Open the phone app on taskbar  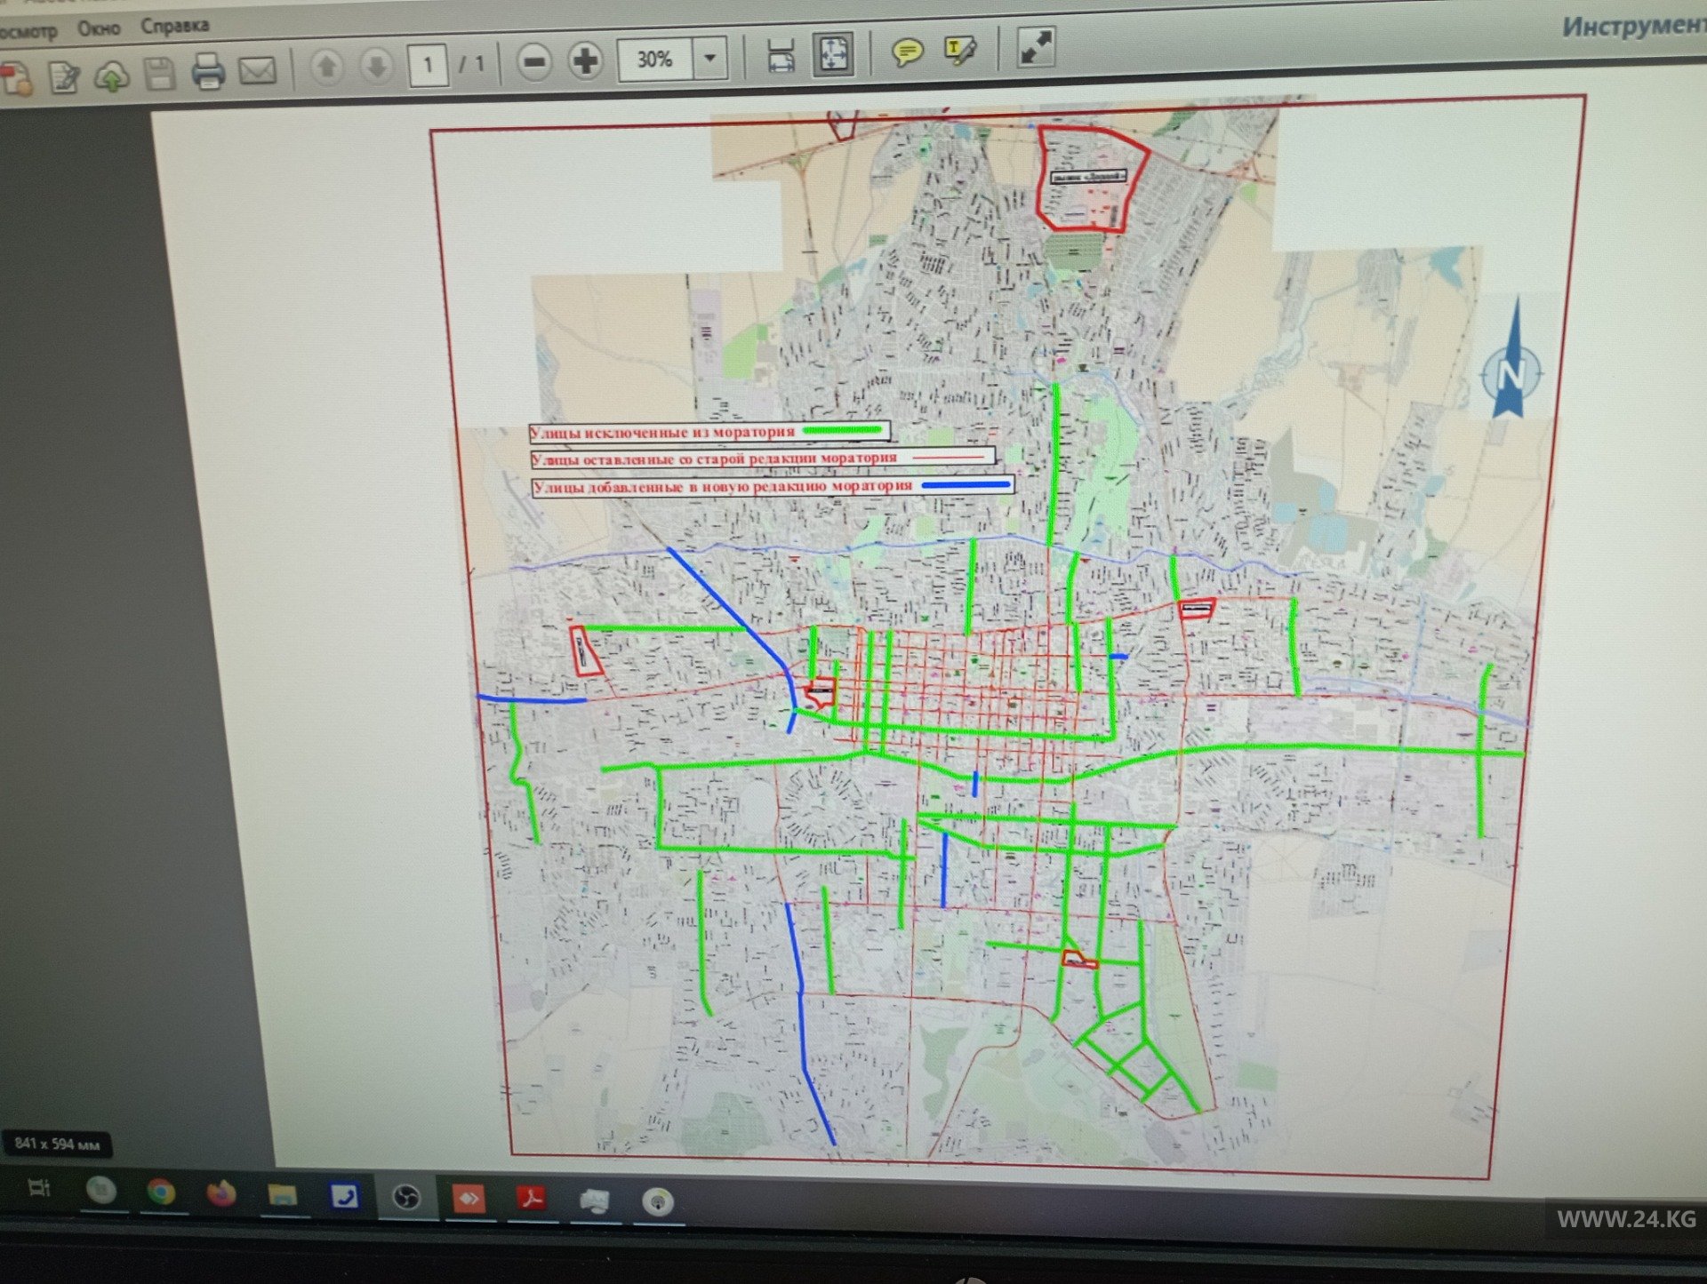(x=344, y=1197)
